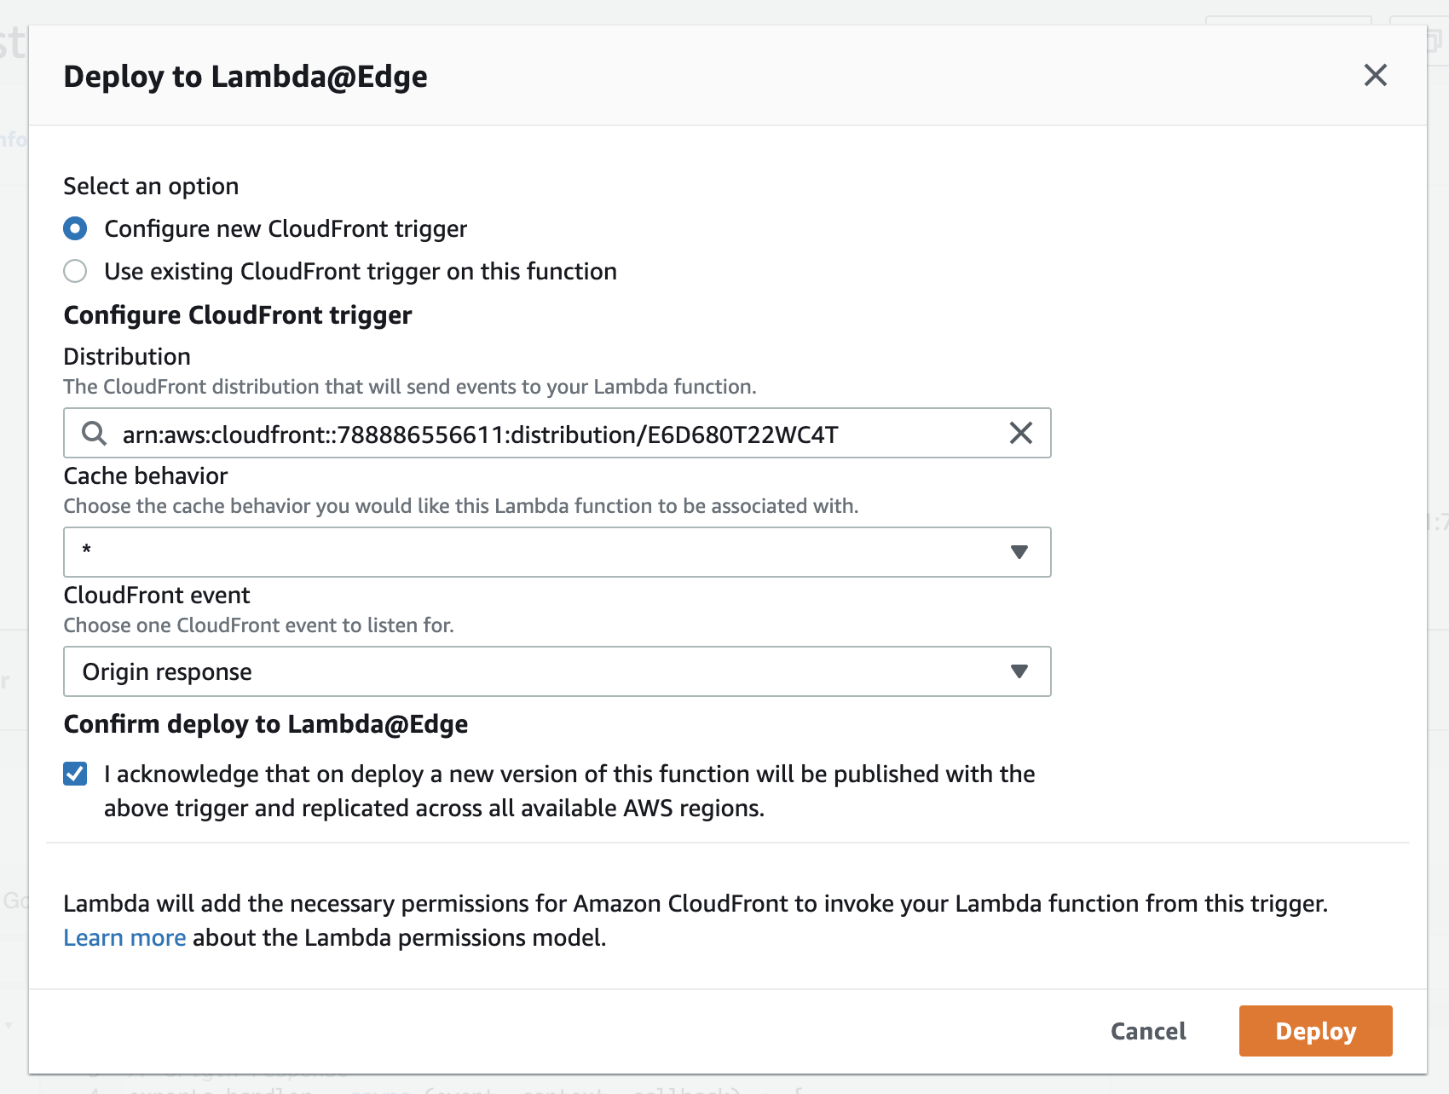1449x1094 pixels.
Task: Click inside the Distribution ARN input field
Action: 557,433
